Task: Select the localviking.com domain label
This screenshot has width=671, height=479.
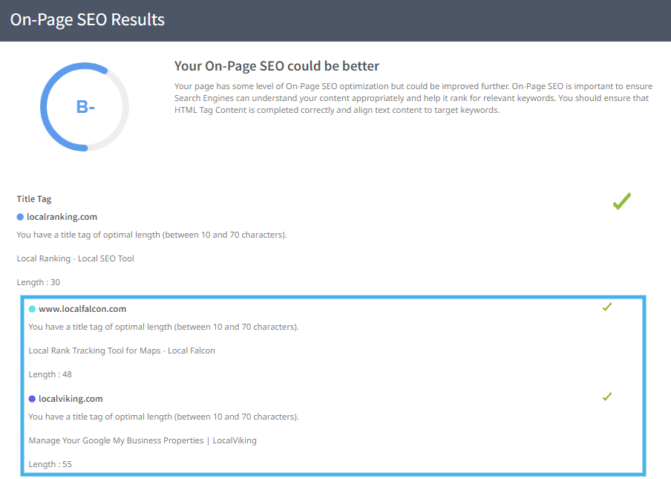Action: (71, 399)
